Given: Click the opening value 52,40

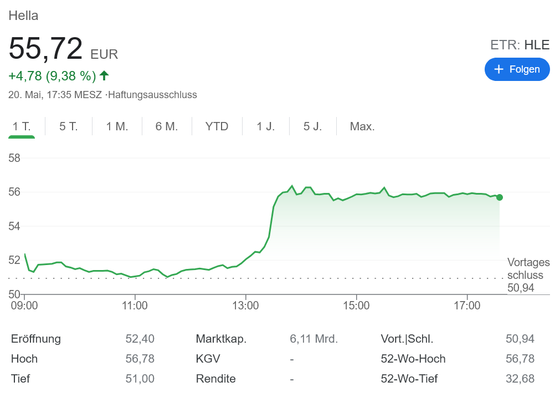Looking at the screenshot, I should pos(140,339).
